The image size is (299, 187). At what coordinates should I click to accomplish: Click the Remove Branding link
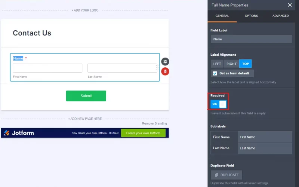[154, 123]
